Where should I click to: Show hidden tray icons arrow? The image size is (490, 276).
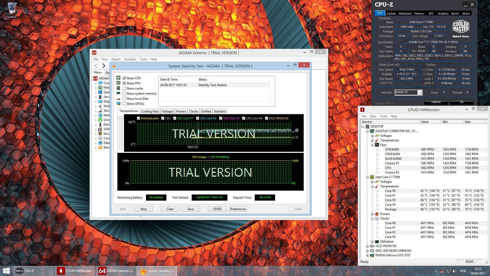coord(436,271)
